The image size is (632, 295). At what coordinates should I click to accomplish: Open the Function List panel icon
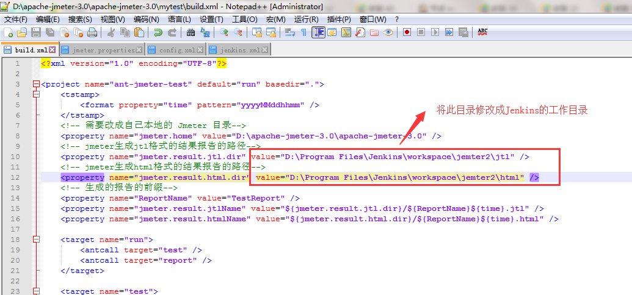360,32
